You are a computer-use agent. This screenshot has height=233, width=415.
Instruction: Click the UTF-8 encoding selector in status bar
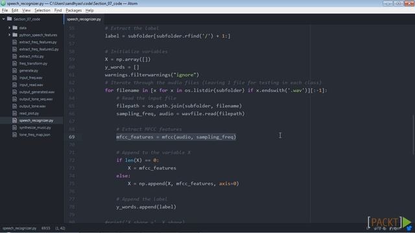380,228
